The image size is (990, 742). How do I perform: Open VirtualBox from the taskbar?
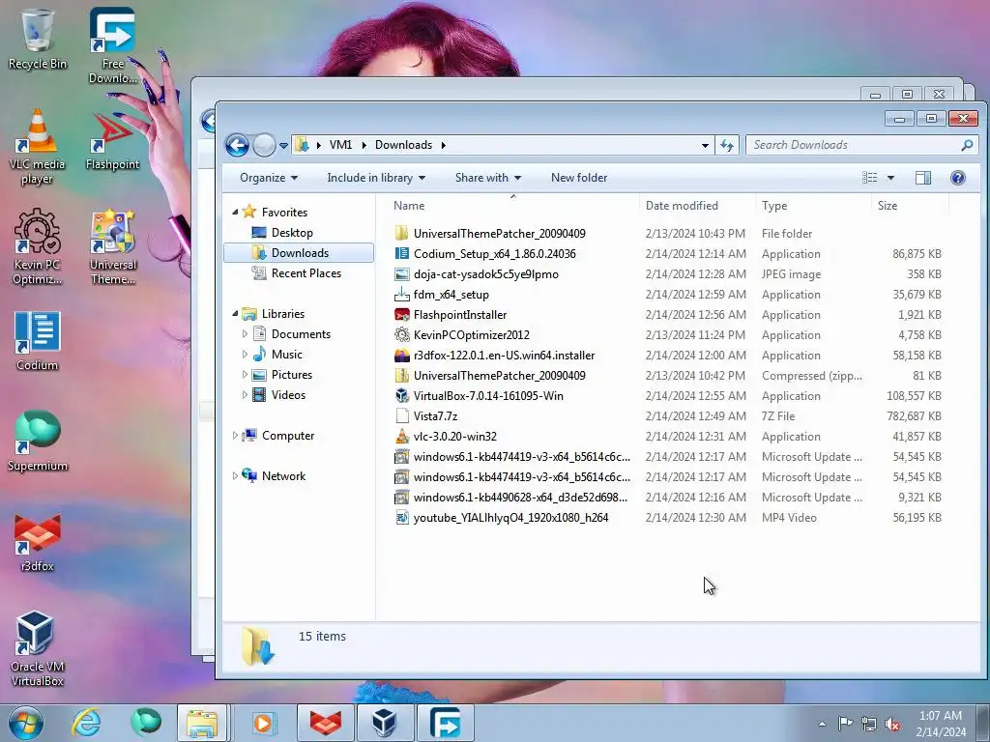tap(385, 723)
